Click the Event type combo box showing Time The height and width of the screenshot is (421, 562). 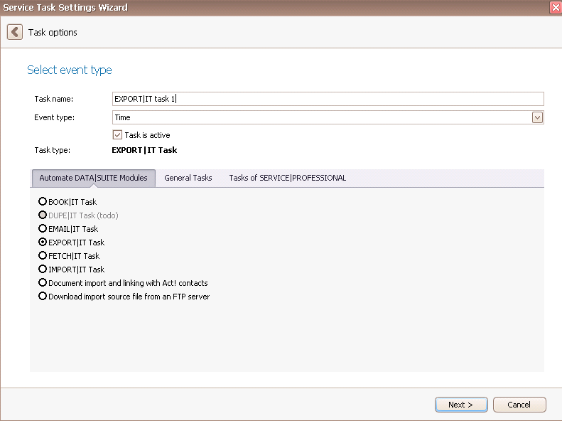point(328,117)
